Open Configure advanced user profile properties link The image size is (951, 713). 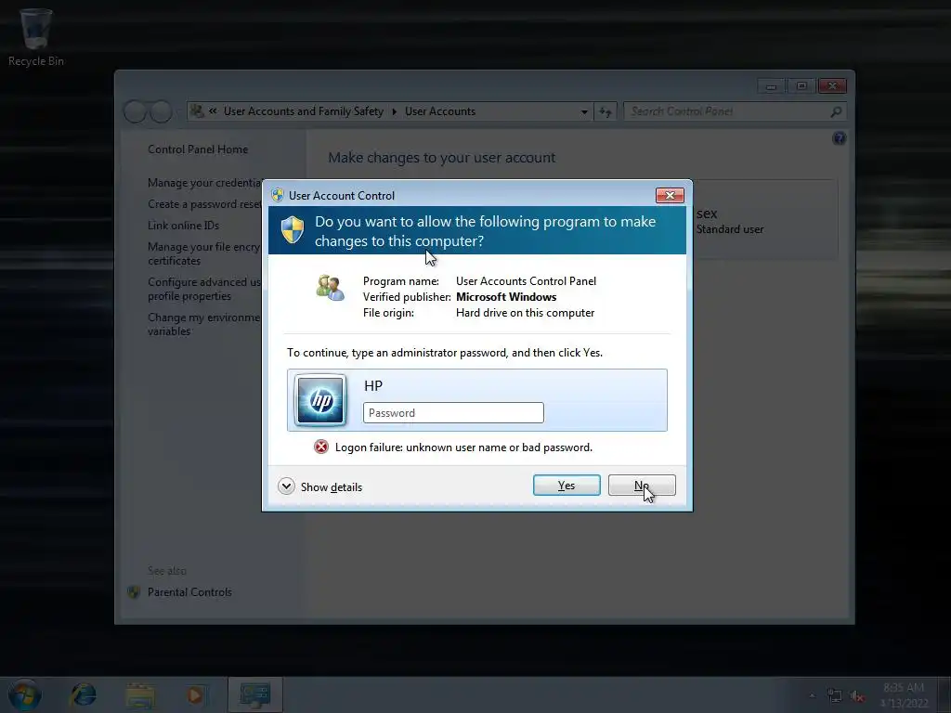coord(203,289)
